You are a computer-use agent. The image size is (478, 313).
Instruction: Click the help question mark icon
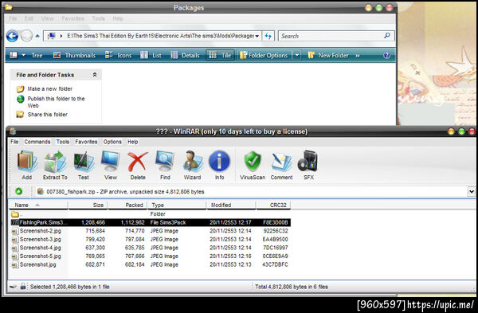click(x=387, y=55)
